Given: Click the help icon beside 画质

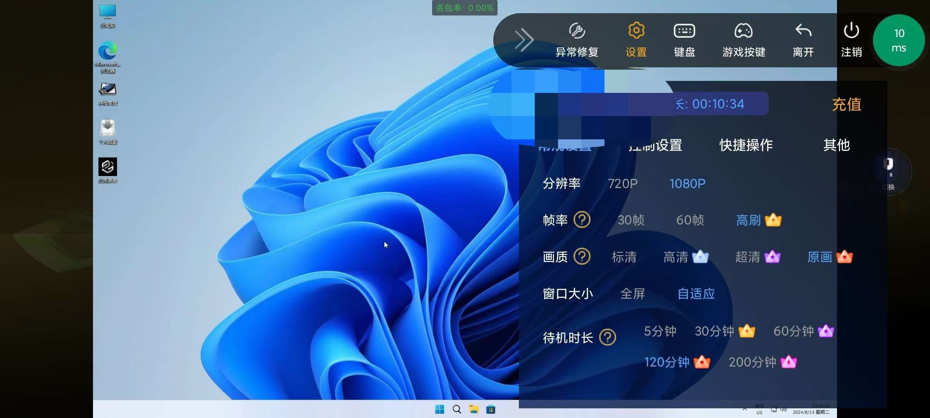Looking at the screenshot, I should 582,257.
